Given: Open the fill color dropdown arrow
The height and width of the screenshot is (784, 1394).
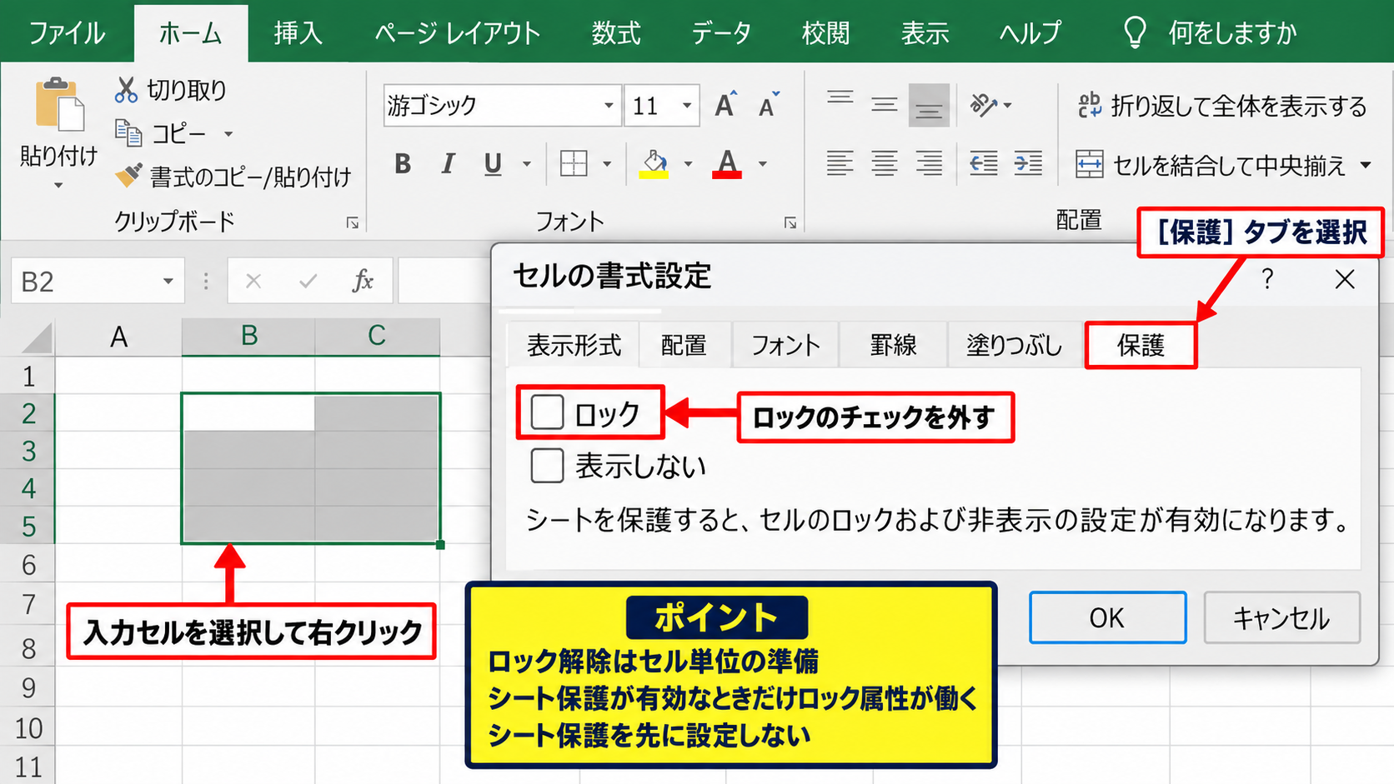Looking at the screenshot, I should point(688,164).
